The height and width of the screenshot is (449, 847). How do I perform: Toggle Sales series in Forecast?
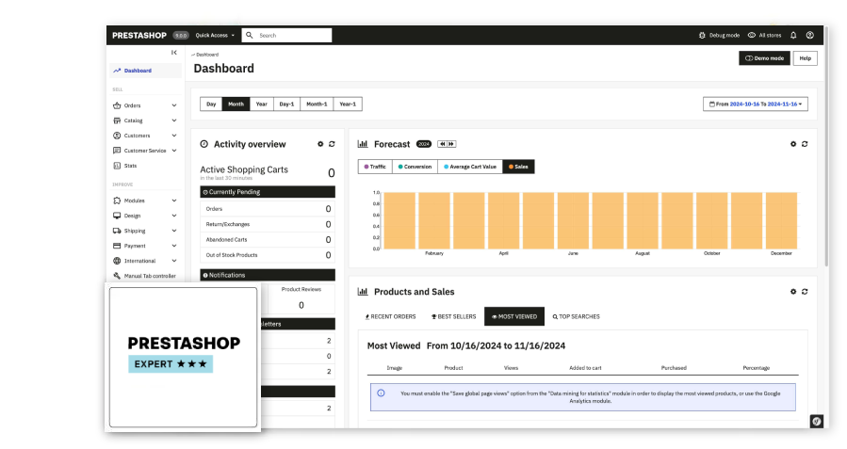[x=518, y=167]
